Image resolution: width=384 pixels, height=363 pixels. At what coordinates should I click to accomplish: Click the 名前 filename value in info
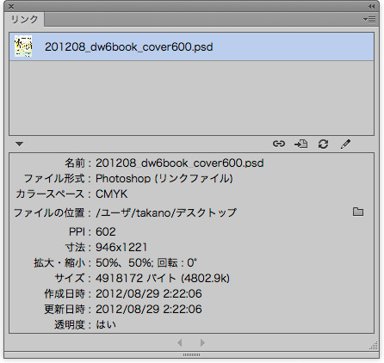(x=180, y=163)
